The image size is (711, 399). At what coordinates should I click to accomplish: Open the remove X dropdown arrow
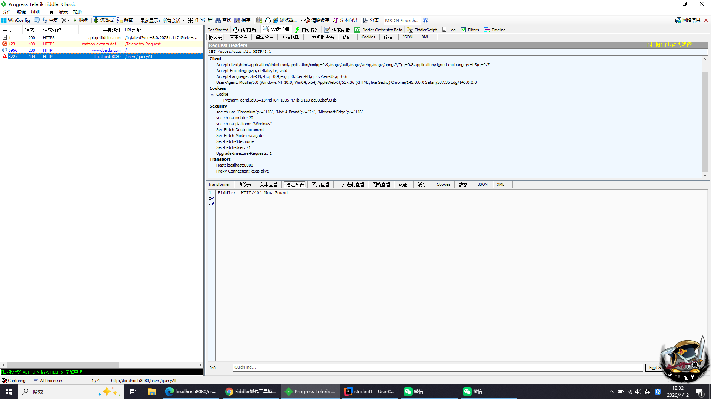pyautogui.click(x=69, y=21)
